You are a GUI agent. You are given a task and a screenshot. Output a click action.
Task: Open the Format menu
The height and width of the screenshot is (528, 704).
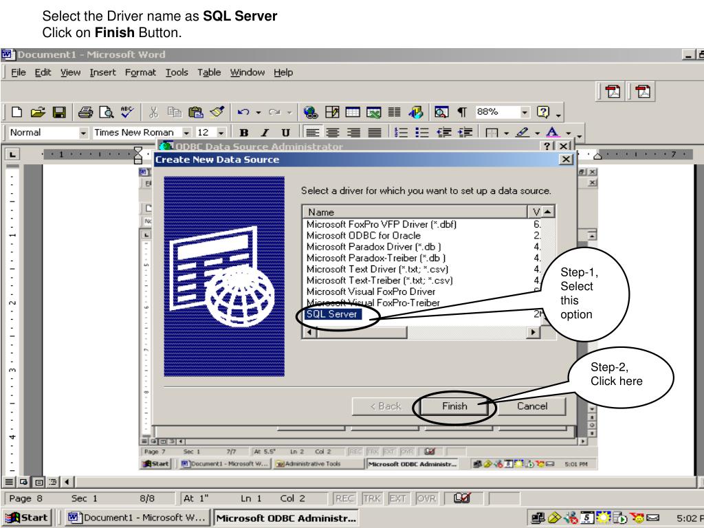click(140, 72)
